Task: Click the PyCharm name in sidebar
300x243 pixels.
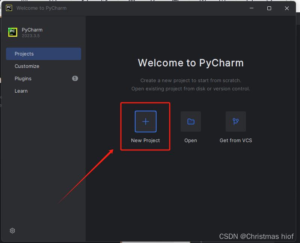Action: pyautogui.click(x=32, y=30)
